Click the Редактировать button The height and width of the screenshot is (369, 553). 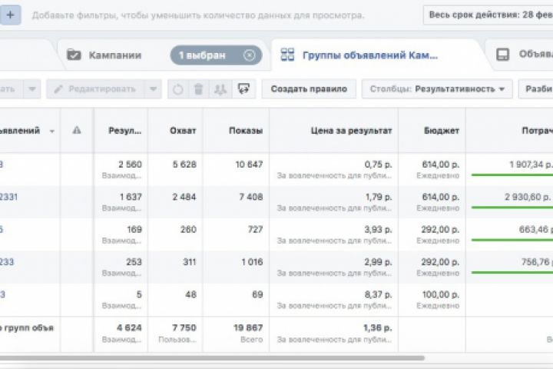(95, 89)
